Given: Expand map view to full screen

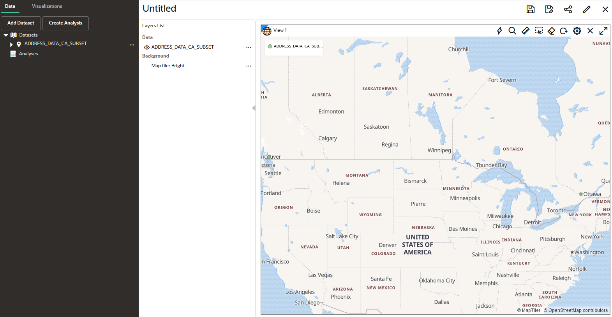Looking at the screenshot, I should (x=603, y=31).
